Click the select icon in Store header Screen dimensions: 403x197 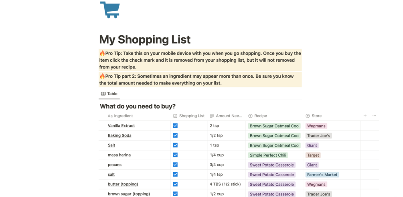point(308,116)
